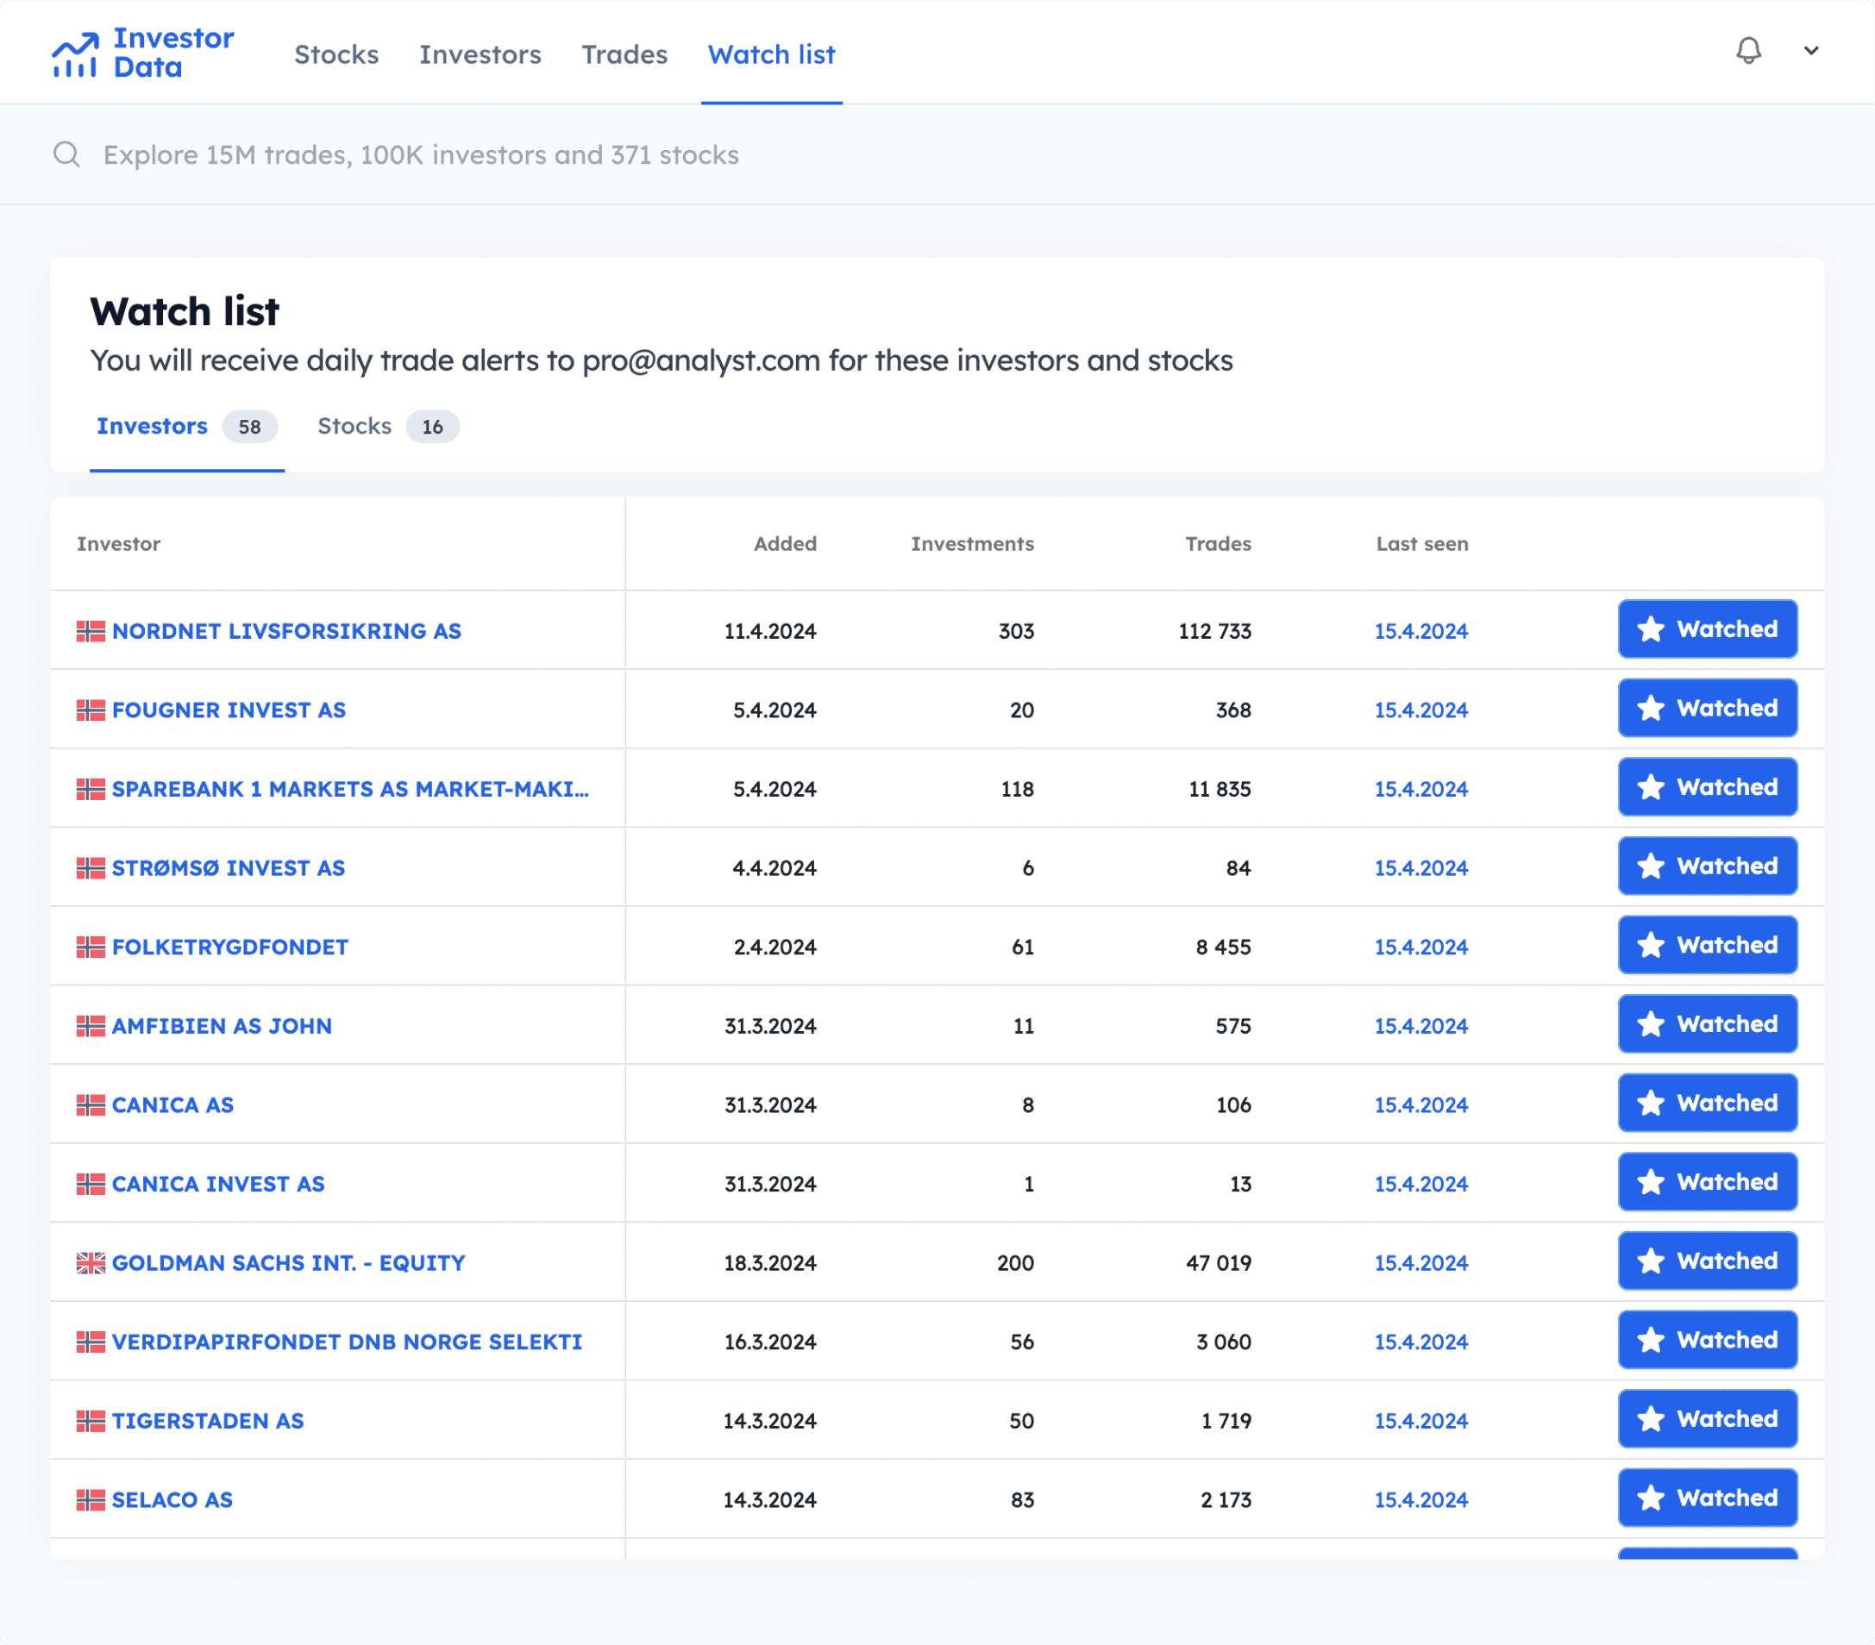Open the notifications bell

click(x=1748, y=50)
